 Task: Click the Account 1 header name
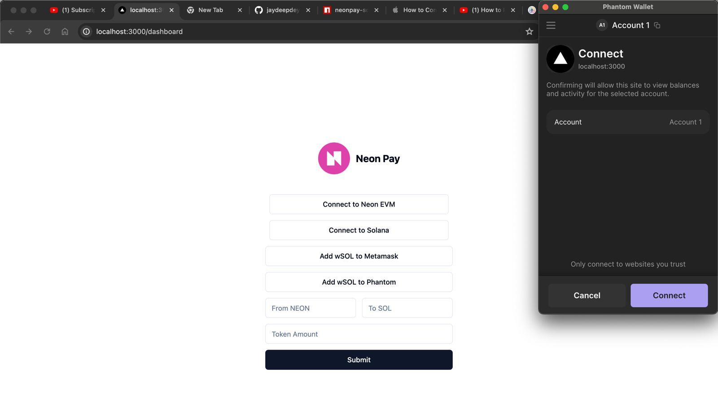tap(630, 26)
